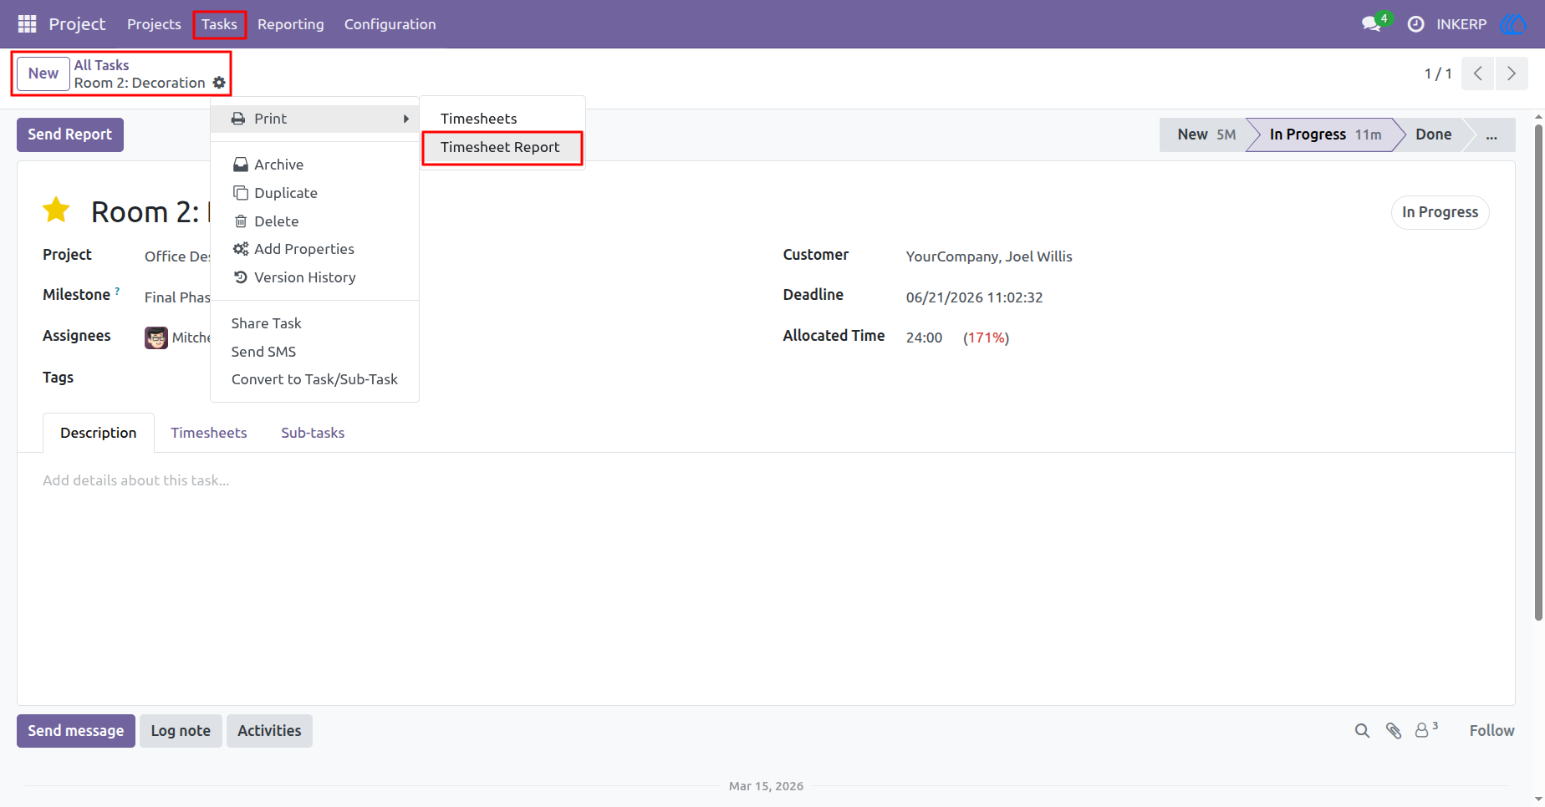Click the All Tasks breadcrumb link
The width and height of the screenshot is (1545, 807).
(x=101, y=65)
